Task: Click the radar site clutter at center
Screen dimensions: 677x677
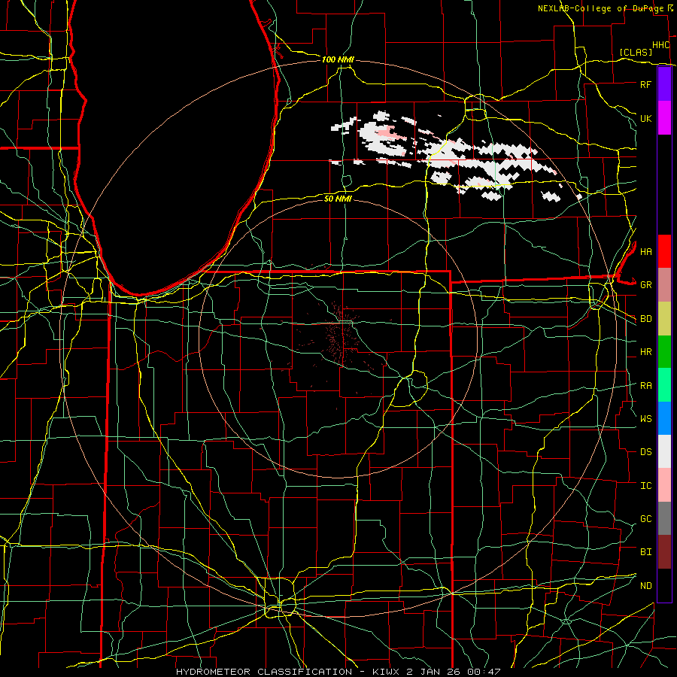Action: (339, 337)
